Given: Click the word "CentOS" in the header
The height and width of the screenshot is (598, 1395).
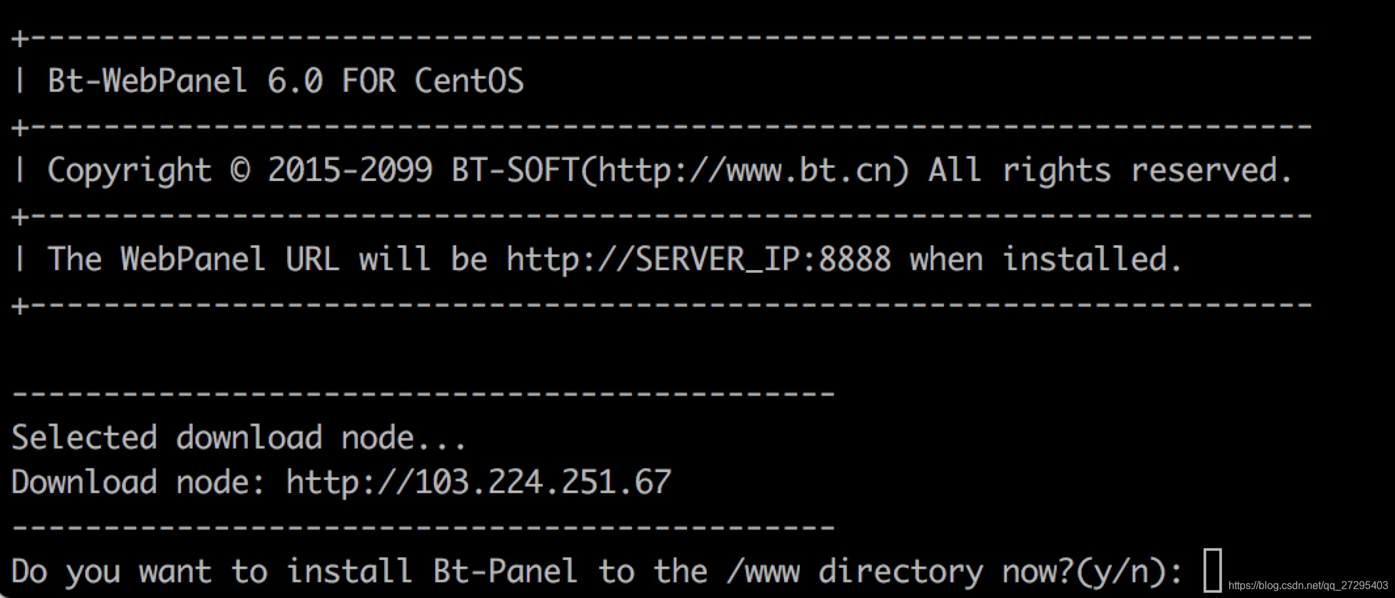Looking at the screenshot, I should click(469, 81).
